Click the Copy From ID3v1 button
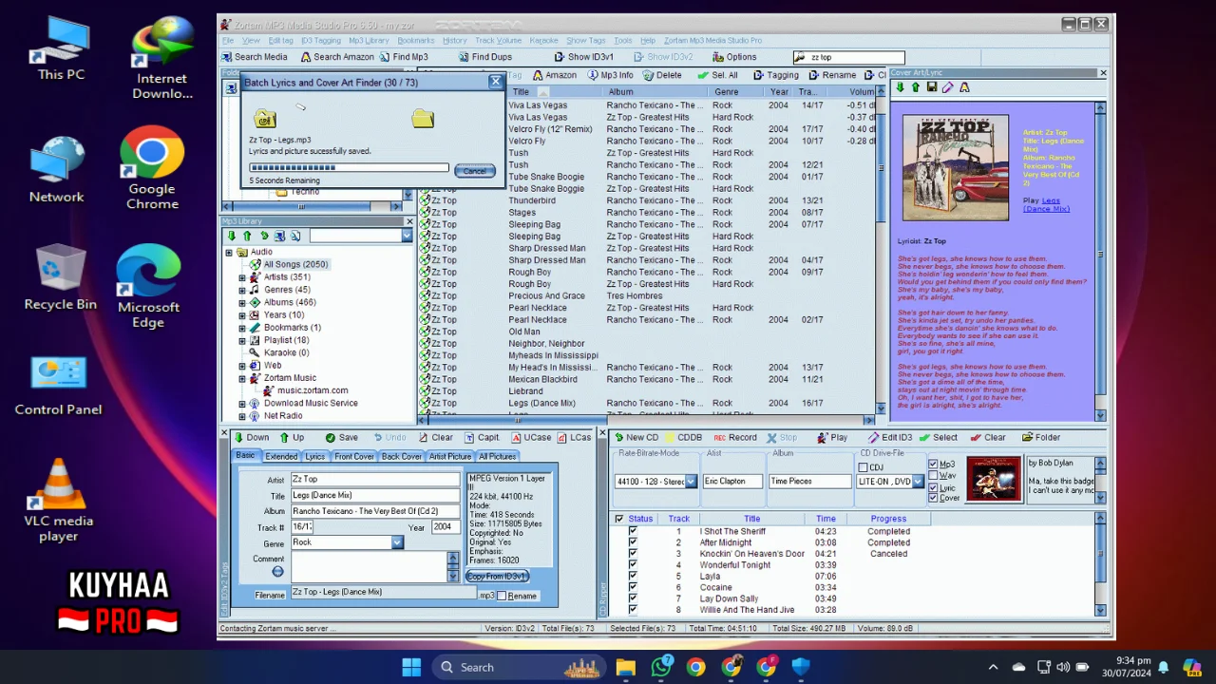The image size is (1216, 684). [496, 577]
